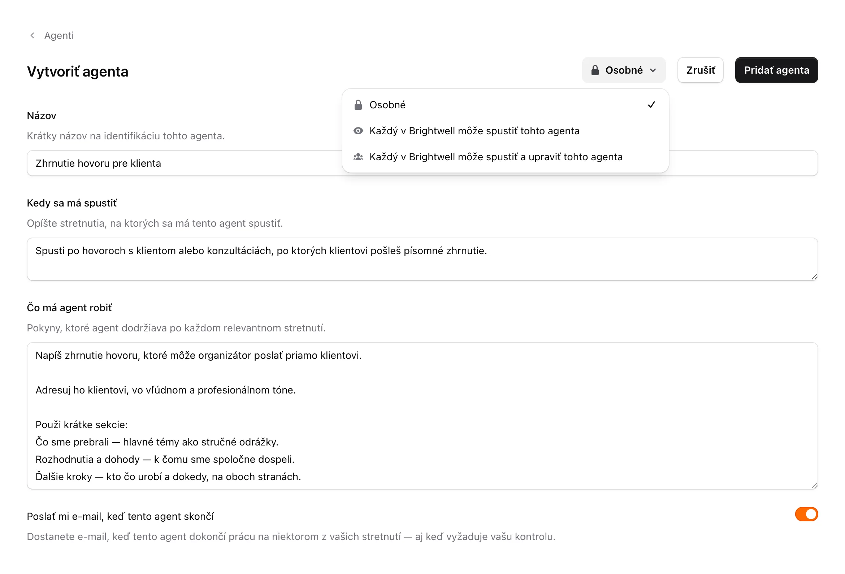The height and width of the screenshot is (574, 845).
Task: Click the resize handle of the 'Kedy sa má spustiť' text area
Action: [x=814, y=277]
